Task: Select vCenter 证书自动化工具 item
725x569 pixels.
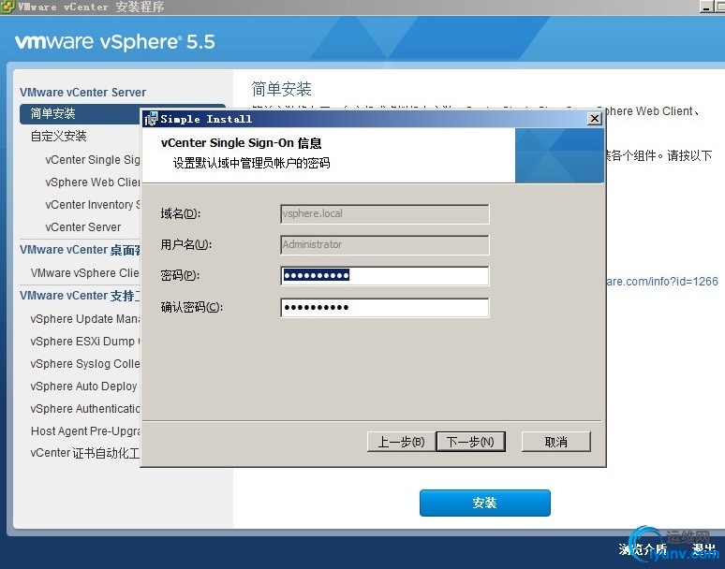Action: click(85, 453)
